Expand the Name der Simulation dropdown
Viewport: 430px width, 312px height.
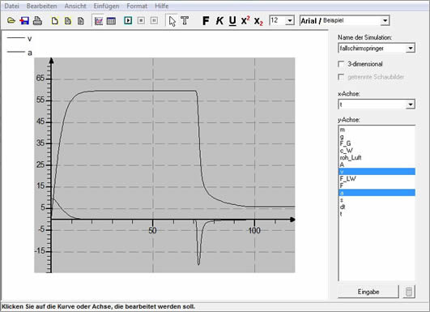coord(411,49)
